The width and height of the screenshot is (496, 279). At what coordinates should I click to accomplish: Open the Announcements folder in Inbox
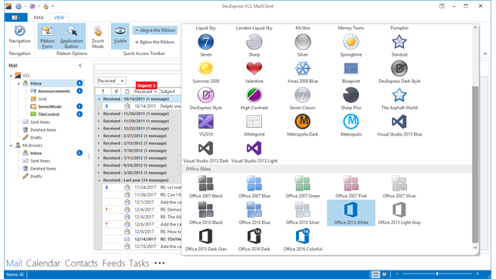[54, 91]
